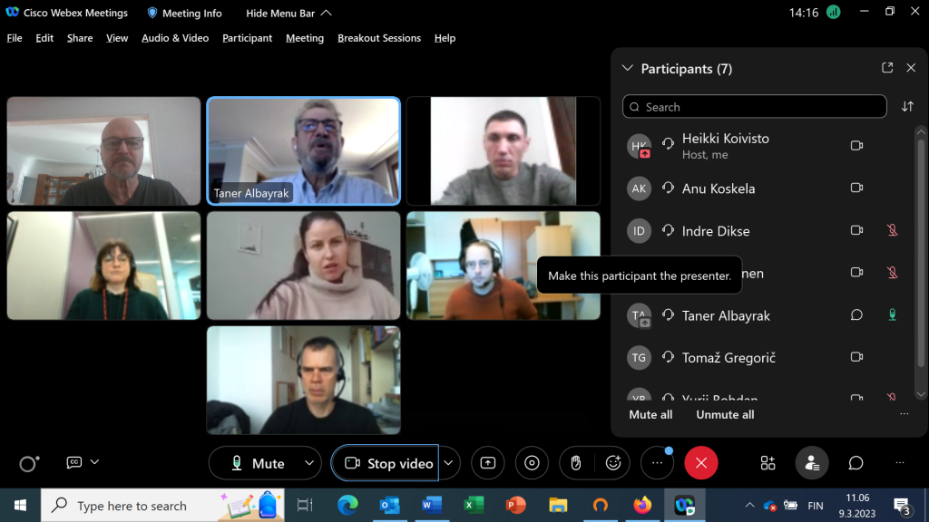Pop out the Participants panel
Screen dimensions: 929x522
click(887, 68)
